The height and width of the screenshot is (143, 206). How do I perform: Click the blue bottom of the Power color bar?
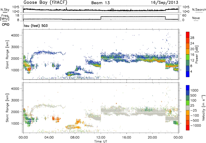click(x=188, y=74)
